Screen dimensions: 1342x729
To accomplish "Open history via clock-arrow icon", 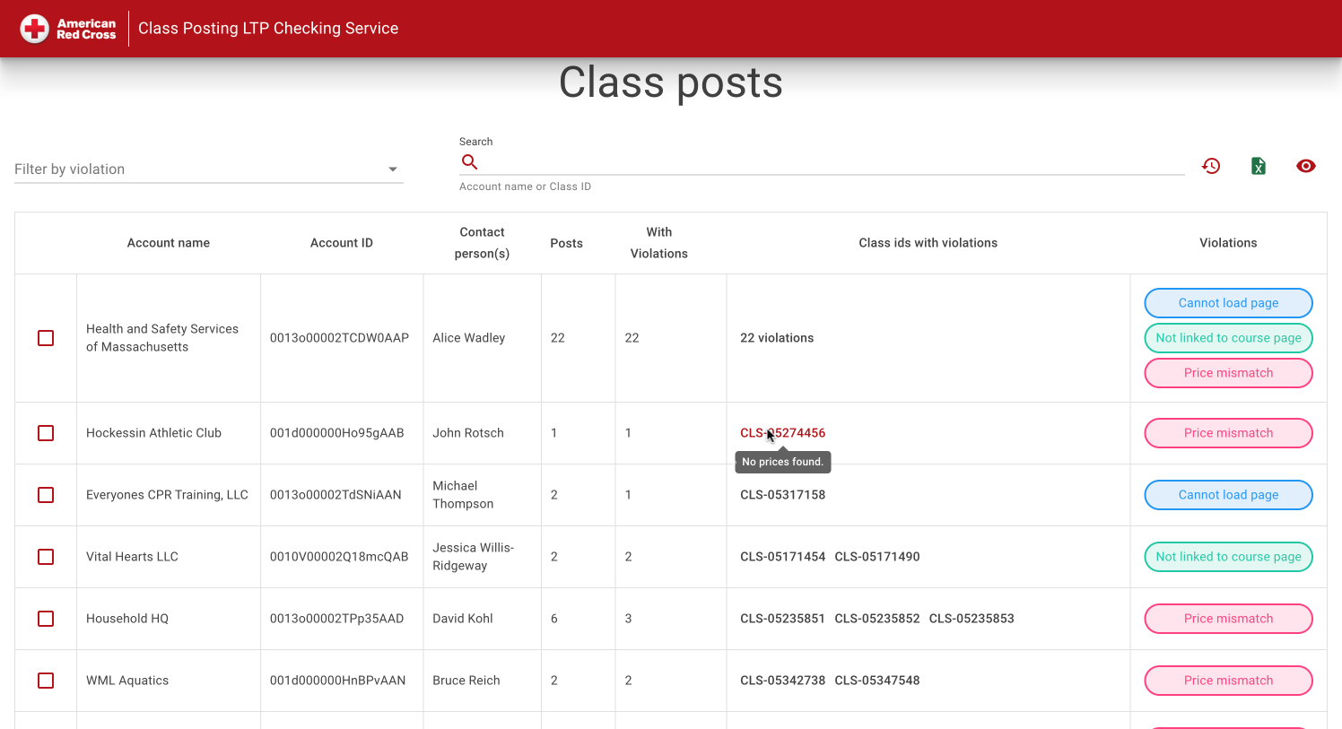I will point(1211,166).
